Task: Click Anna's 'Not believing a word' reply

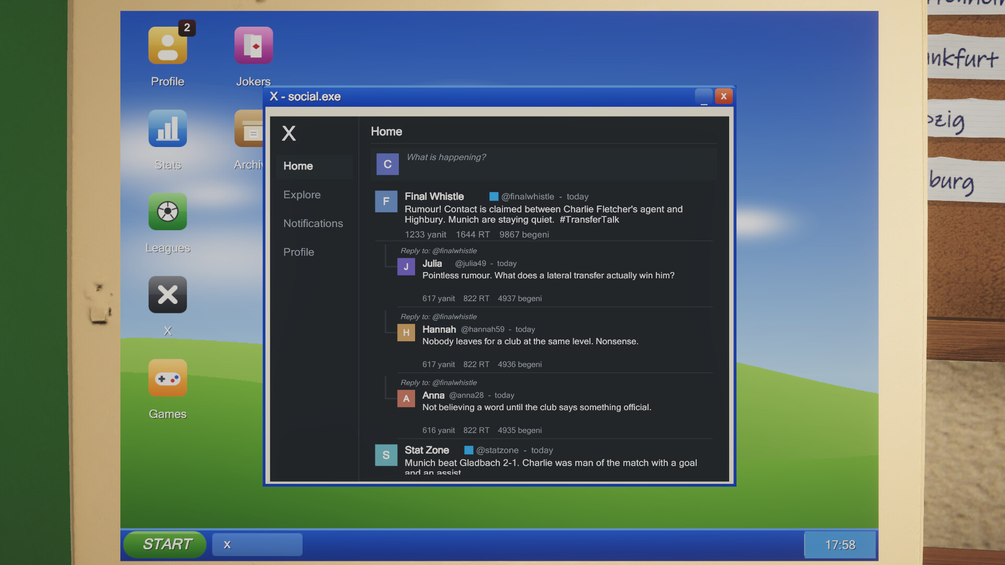Action: [x=537, y=408]
